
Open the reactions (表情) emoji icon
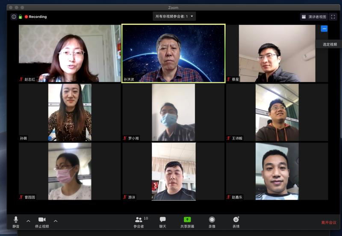236,219
